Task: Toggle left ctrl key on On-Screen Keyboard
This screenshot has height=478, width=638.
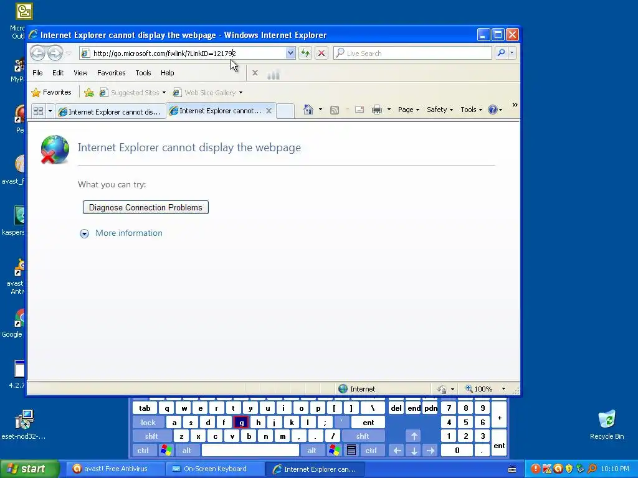Action: click(x=143, y=451)
